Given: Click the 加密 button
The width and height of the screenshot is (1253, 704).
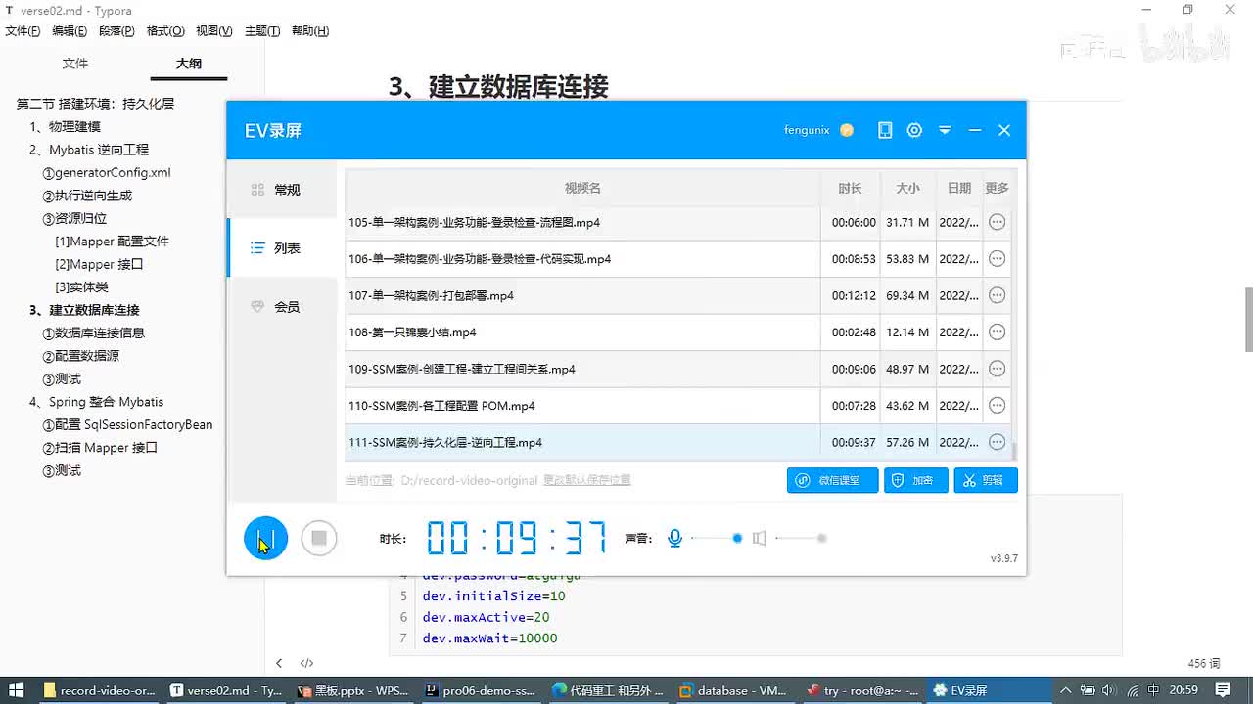Looking at the screenshot, I should click(915, 480).
